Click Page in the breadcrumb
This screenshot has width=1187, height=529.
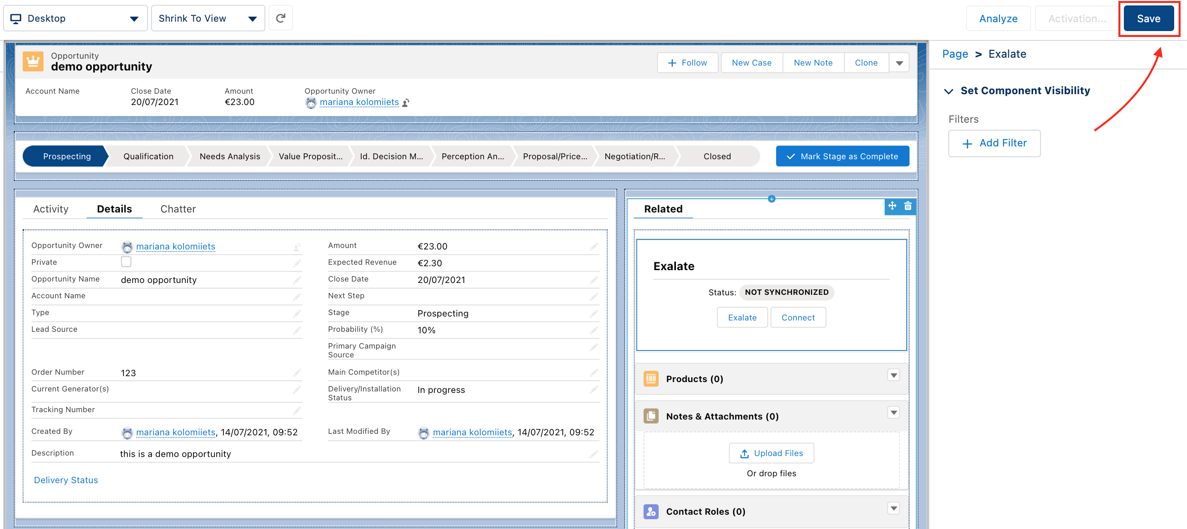pyautogui.click(x=955, y=54)
